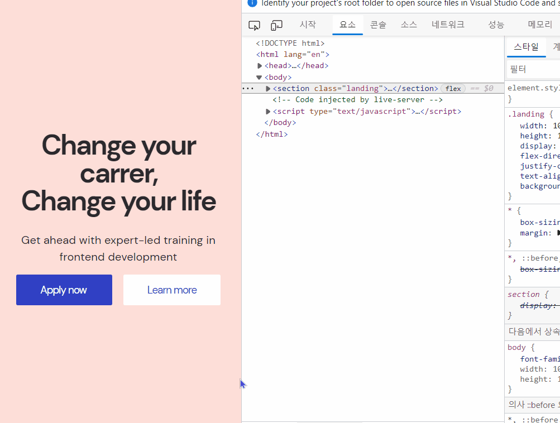
Task: Switch to the 네트워크 tab
Action: click(x=448, y=25)
